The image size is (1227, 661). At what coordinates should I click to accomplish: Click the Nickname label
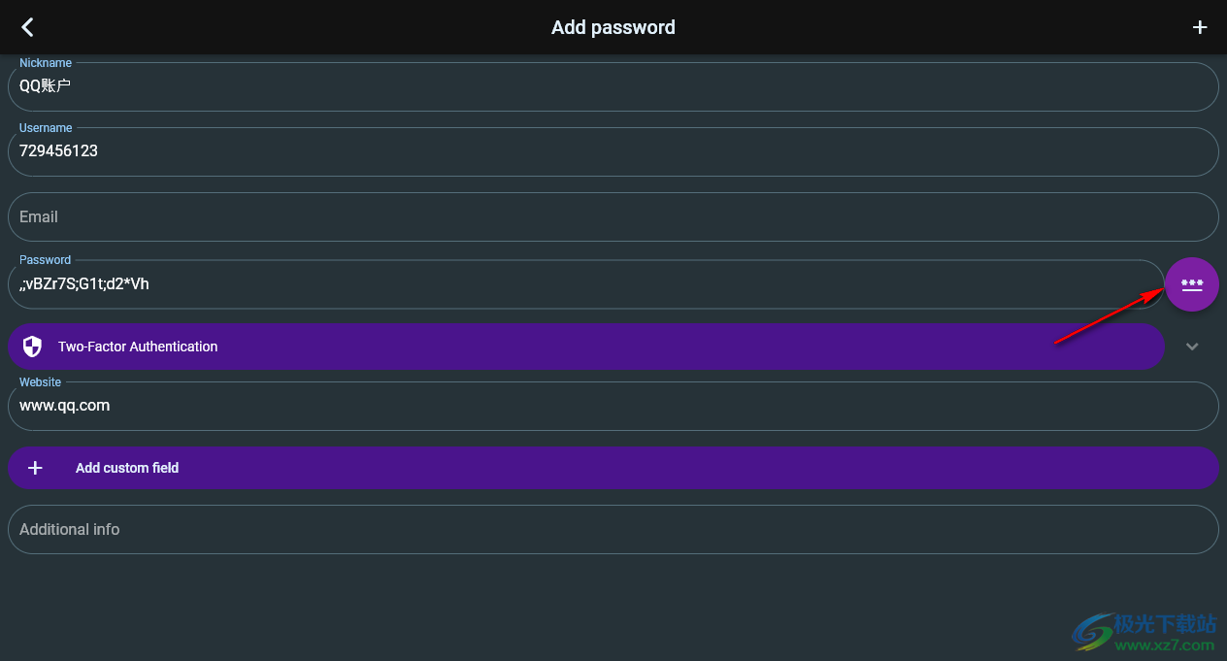click(46, 63)
